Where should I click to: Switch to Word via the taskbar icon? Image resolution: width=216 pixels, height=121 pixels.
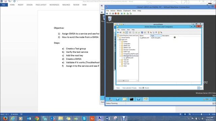coord(108,118)
